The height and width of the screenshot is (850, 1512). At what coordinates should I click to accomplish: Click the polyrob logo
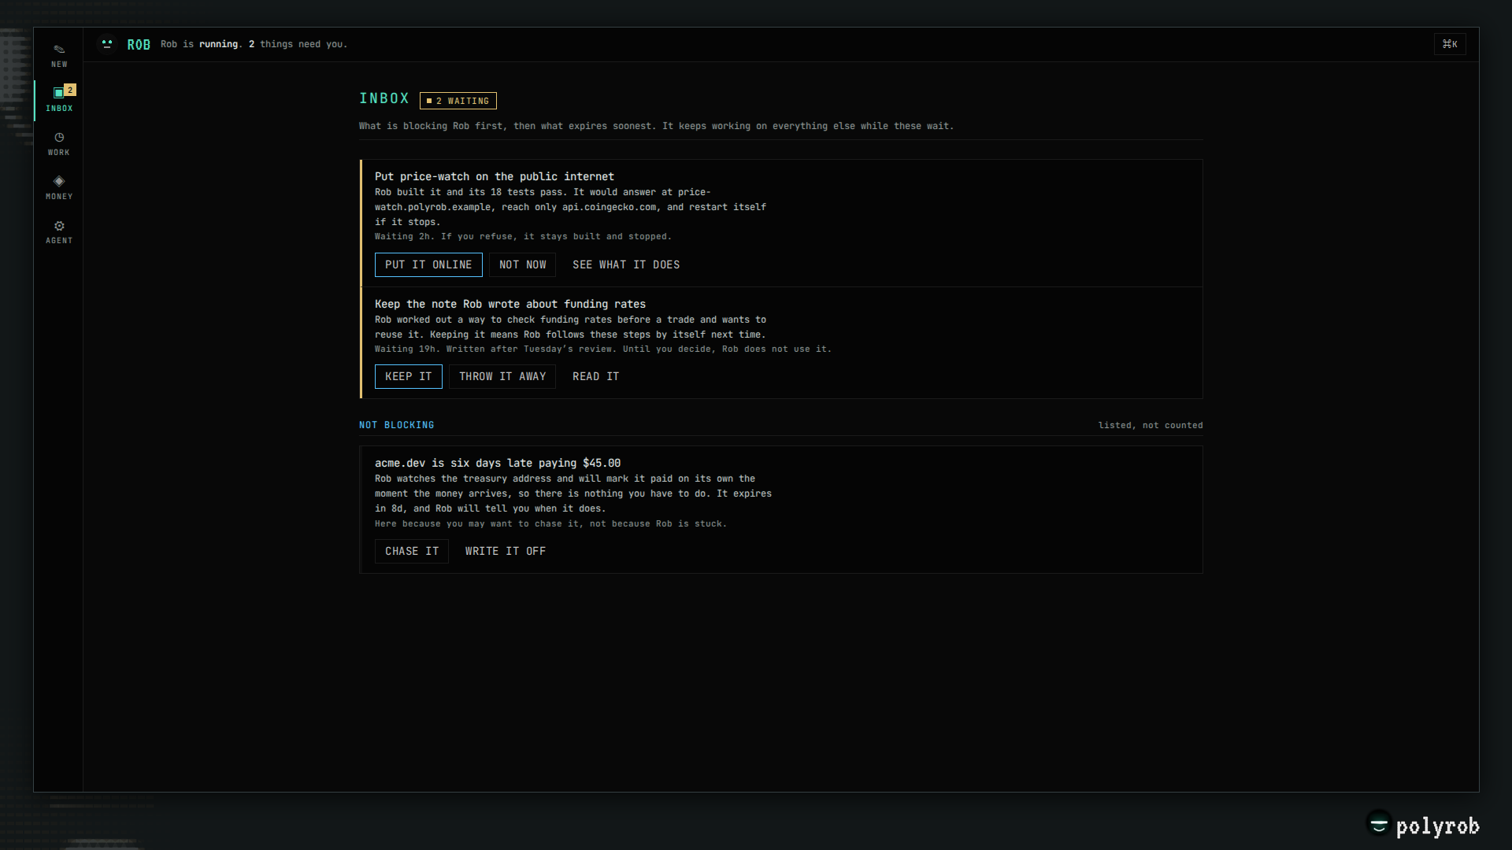[1423, 825]
